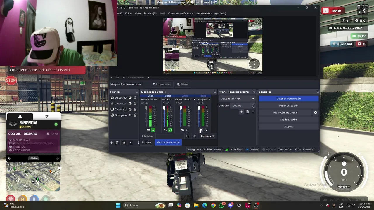Open virtual camera settings gear icon

tap(315, 113)
